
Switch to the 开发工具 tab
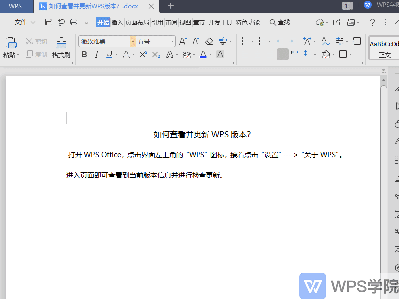click(x=220, y=22)
